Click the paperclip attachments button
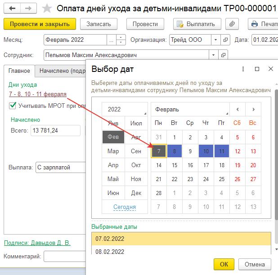278x275 pixels. tap(232, 24)
